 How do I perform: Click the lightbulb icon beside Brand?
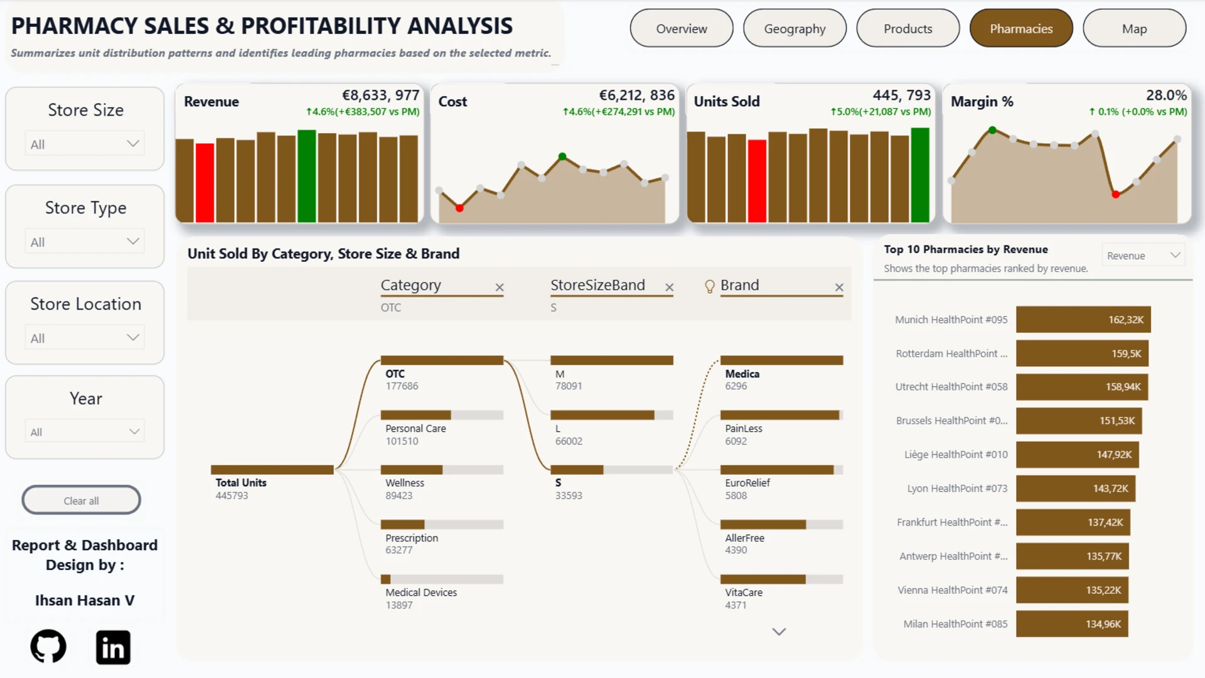(709, 287)
